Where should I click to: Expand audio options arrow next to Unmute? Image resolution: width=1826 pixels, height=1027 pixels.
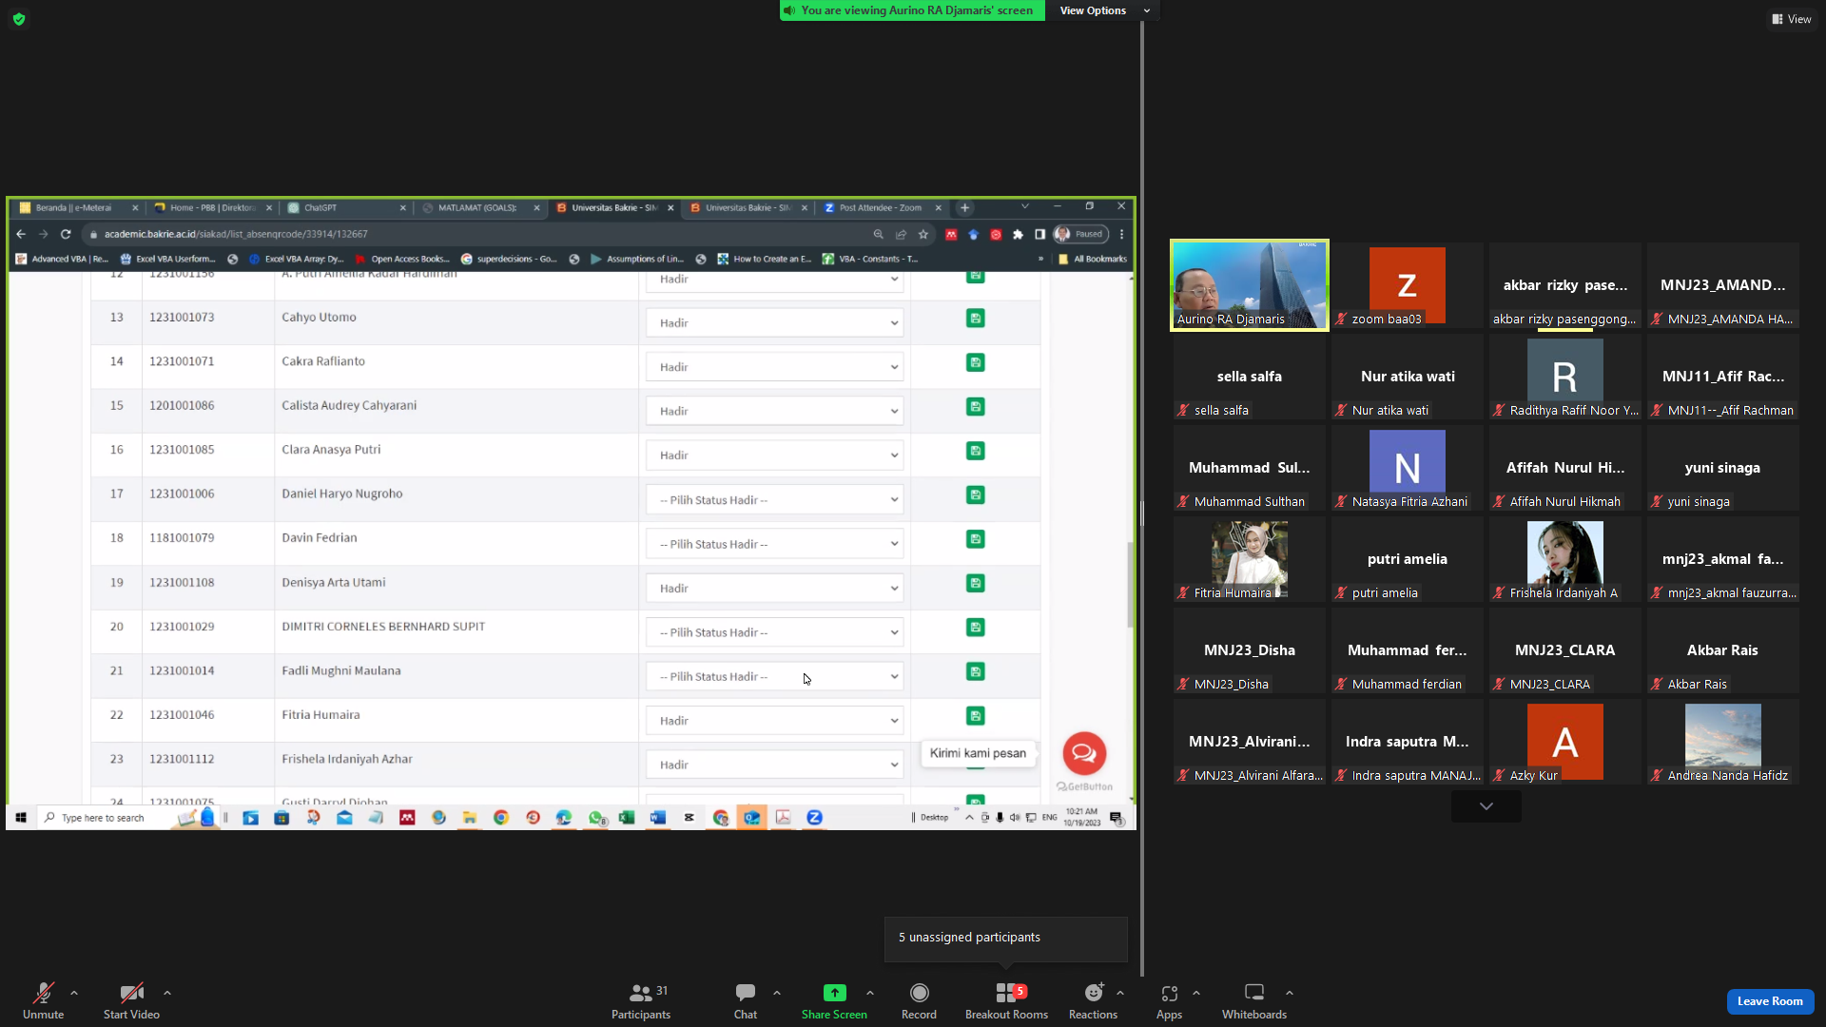pyautogui.click(x=74, y=993)
